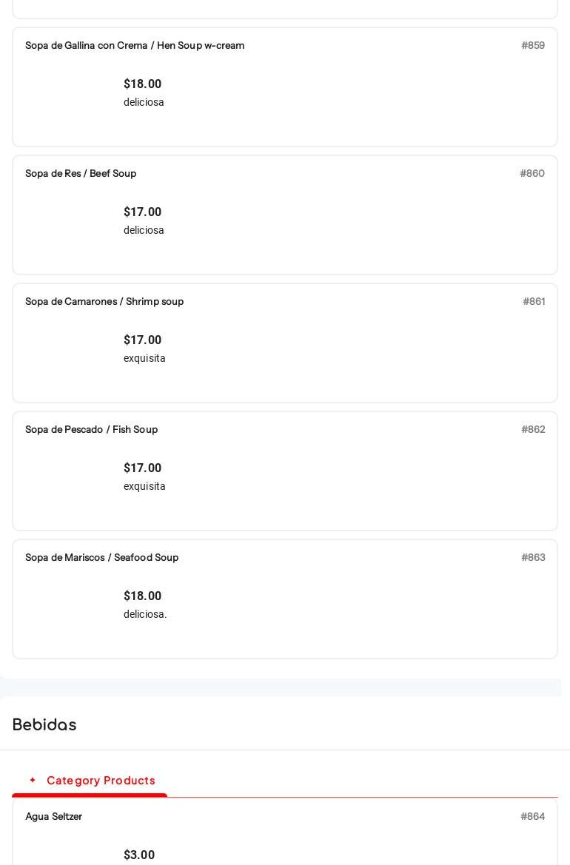
Task: Open Sopa de Mariscos / Seafood Soup
Action: pos(101,558)
